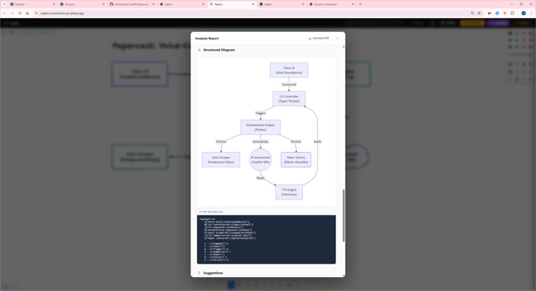The image size is (536, 291).
Task: Select the Orchestration Engine (Python) node
Action: coord(260,128)
